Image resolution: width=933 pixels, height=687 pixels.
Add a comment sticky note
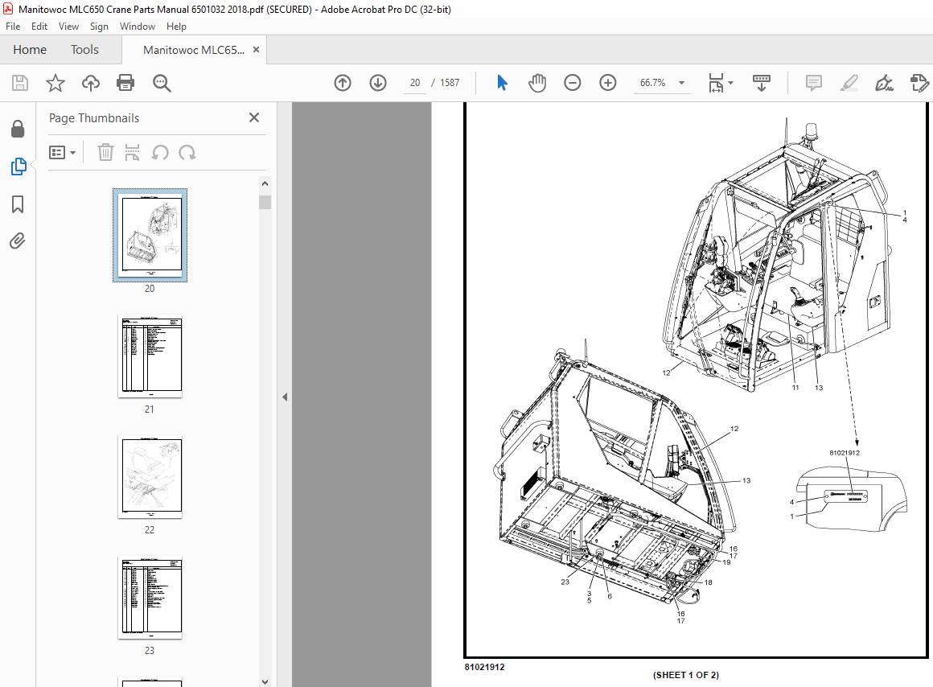click(x=813, y=83)
